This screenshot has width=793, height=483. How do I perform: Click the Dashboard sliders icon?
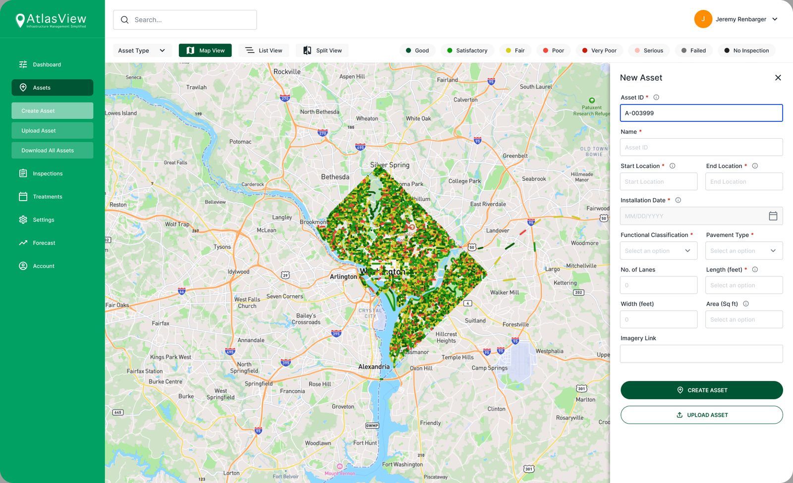(x=23, y=64)
